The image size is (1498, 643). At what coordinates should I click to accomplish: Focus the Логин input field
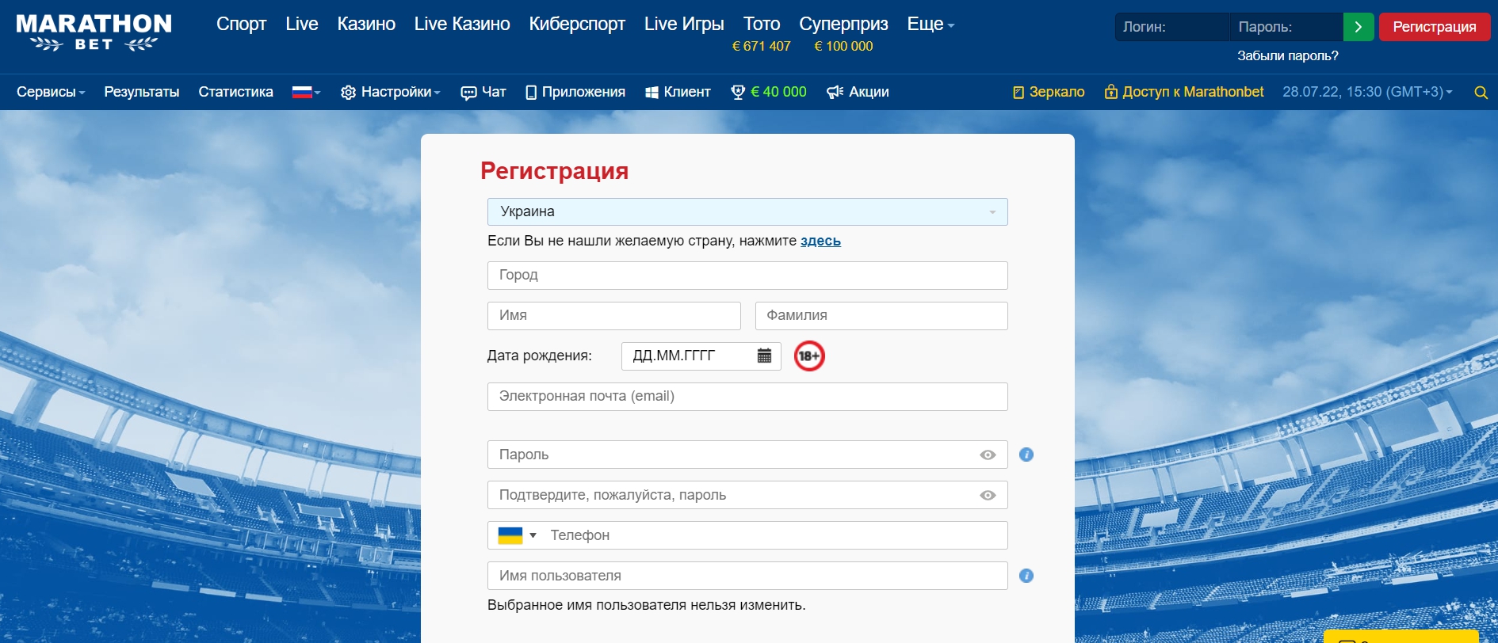point(1171,27)
